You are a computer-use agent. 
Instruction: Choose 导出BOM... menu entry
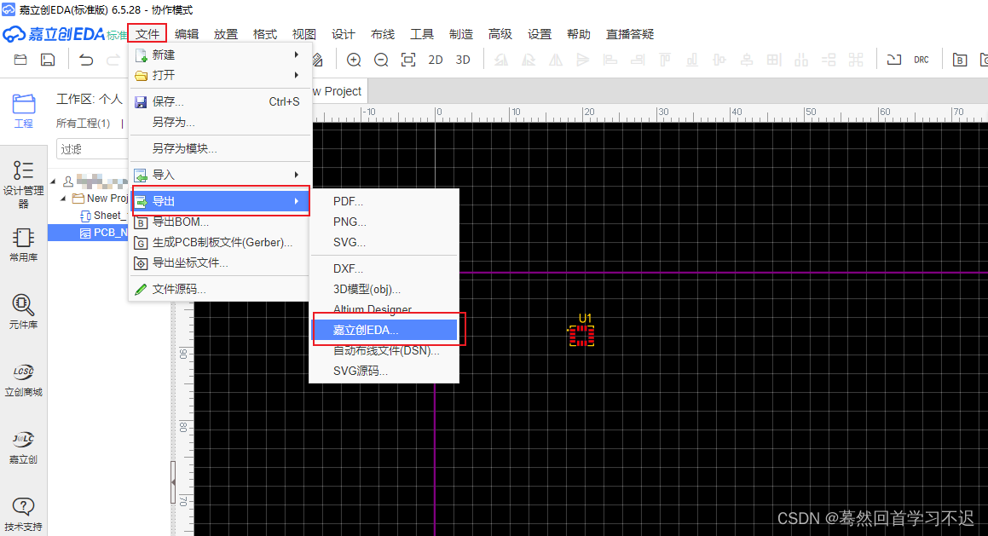coord(220,222)
